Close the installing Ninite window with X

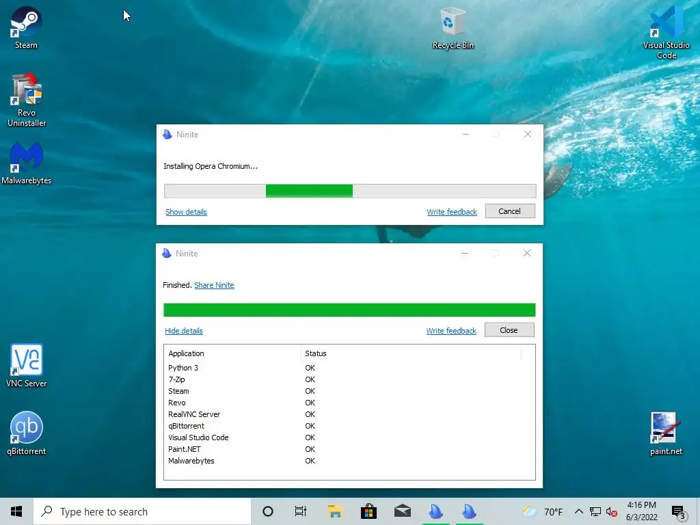528,134
